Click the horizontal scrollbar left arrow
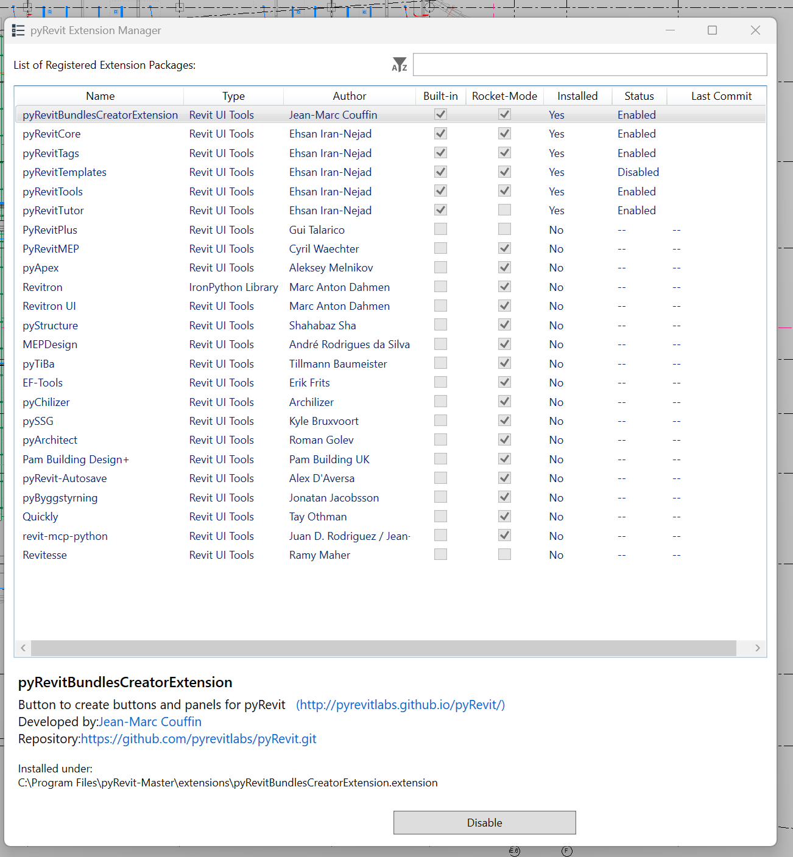This screenshot has height=857, width=793. [23, 648]
